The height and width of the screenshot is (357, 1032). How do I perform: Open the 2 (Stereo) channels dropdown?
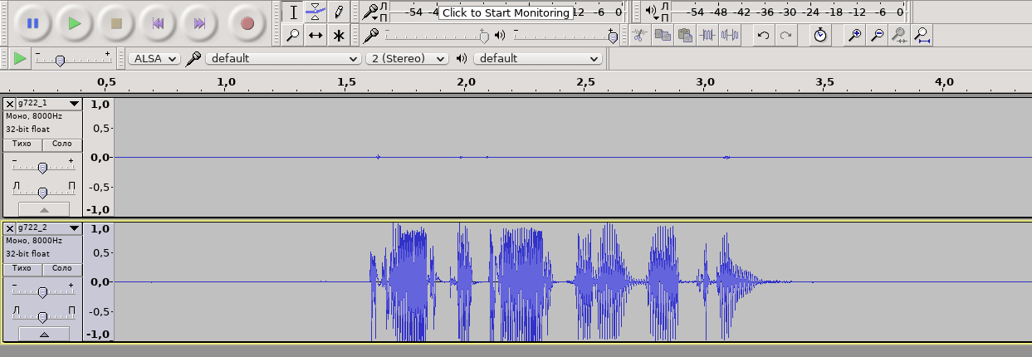tap(407, 59)
